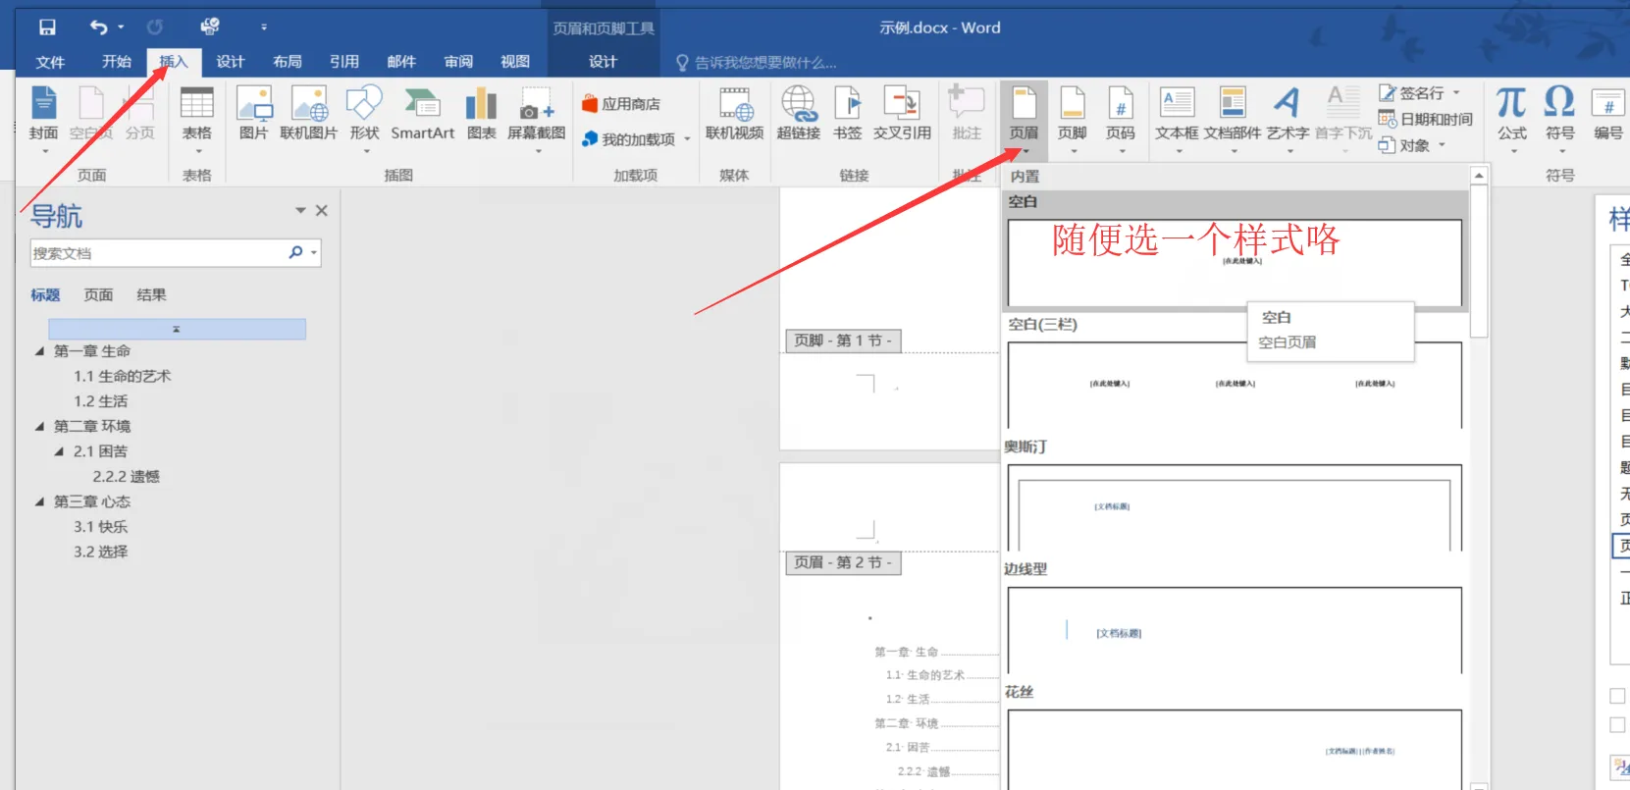The height and width of the screenshot is (790, 1630).
Task: Open the navigation pane options dropdown arrow
Action: (300, 211)
